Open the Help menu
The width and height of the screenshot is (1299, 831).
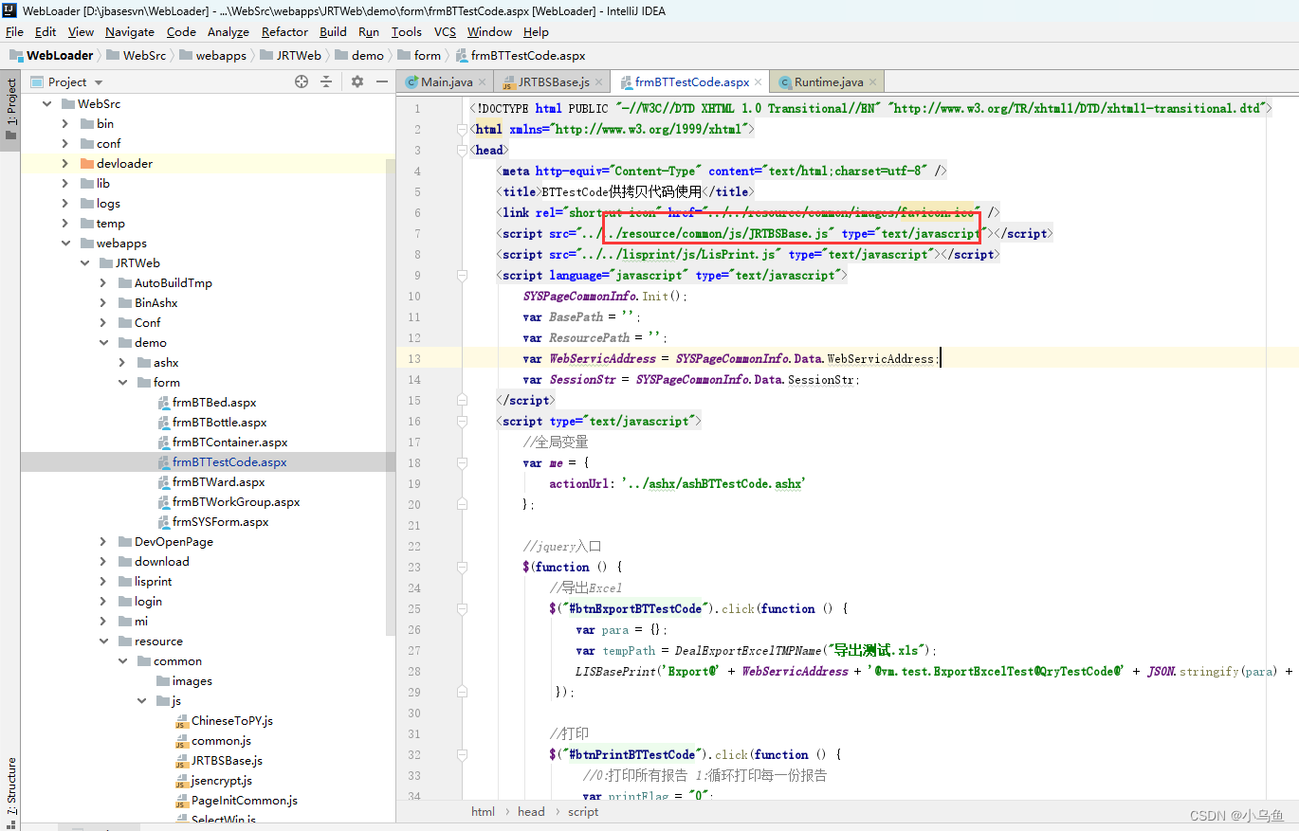[536, 31]
